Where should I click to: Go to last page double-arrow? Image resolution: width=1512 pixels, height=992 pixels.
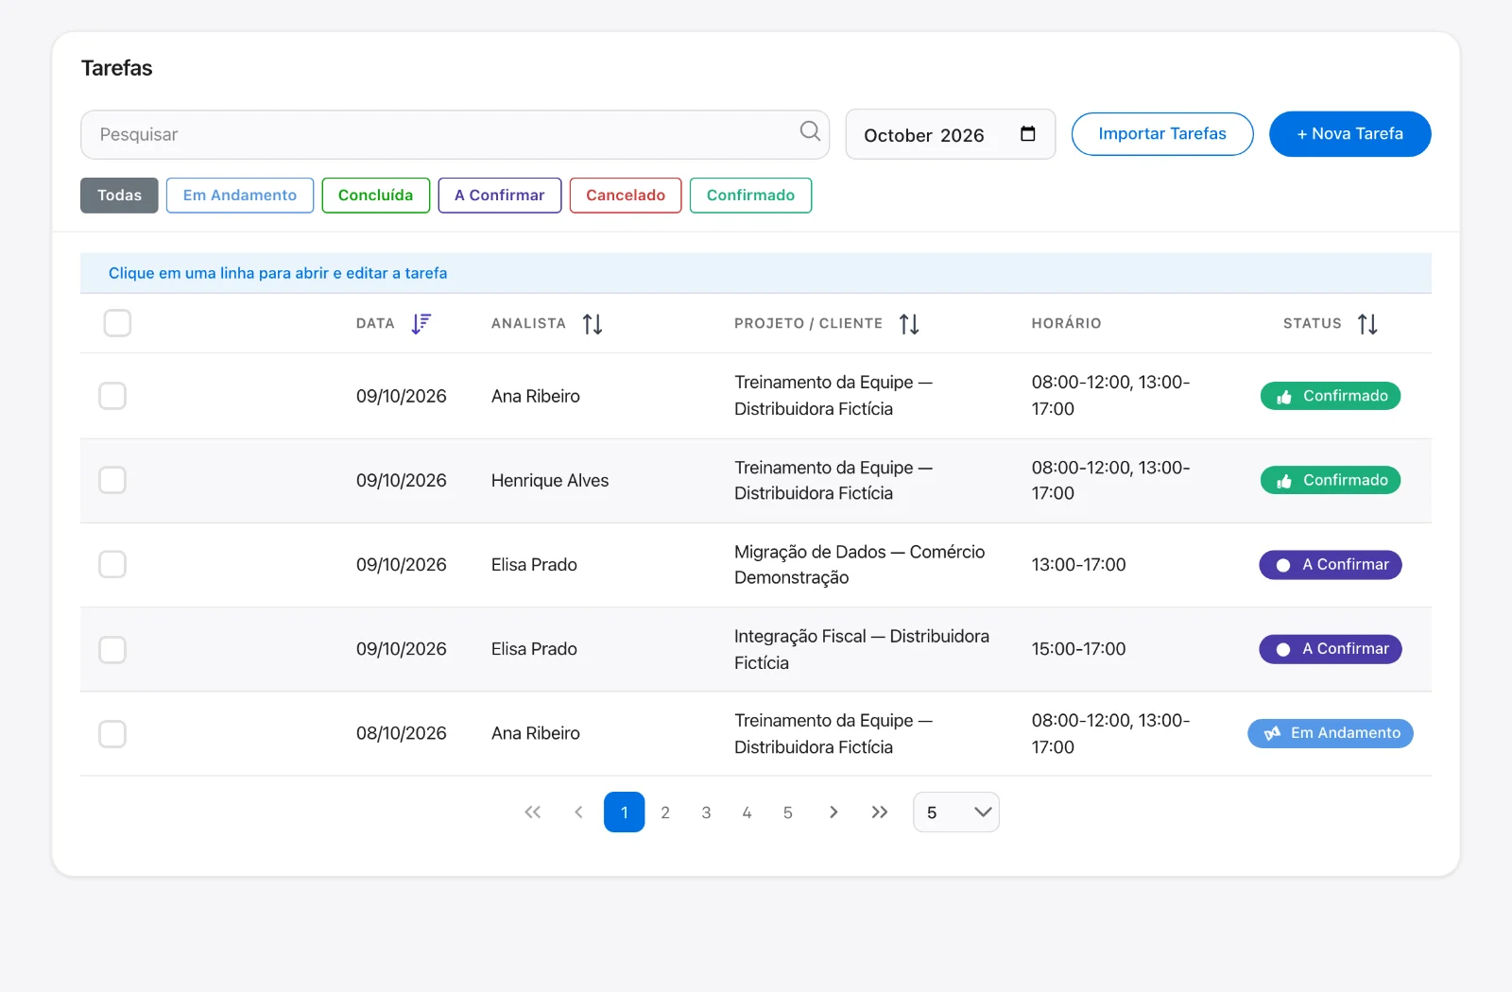880,812
